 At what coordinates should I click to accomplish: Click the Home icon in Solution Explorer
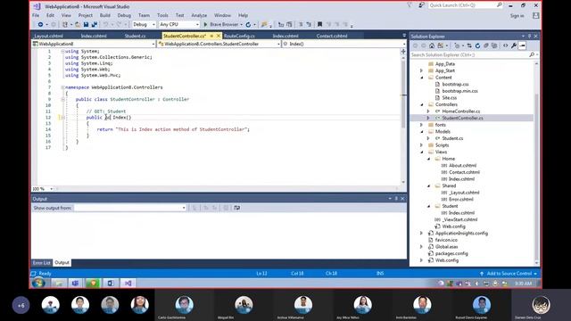(x=432, y=45)
